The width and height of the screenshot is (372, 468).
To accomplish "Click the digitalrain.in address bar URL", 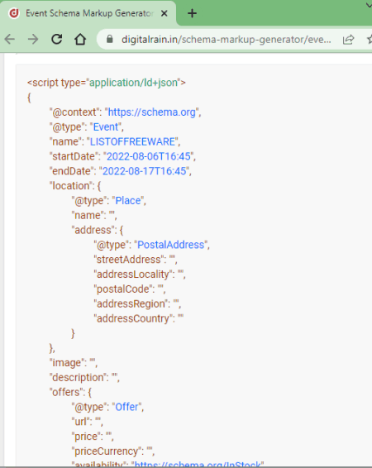I will click(227, 40).
